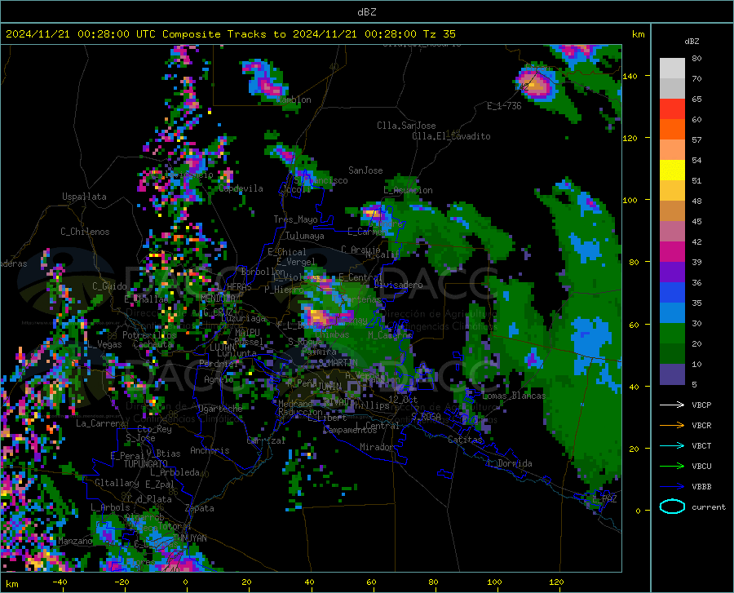Click the Ugarteche label

click(220, 408)
